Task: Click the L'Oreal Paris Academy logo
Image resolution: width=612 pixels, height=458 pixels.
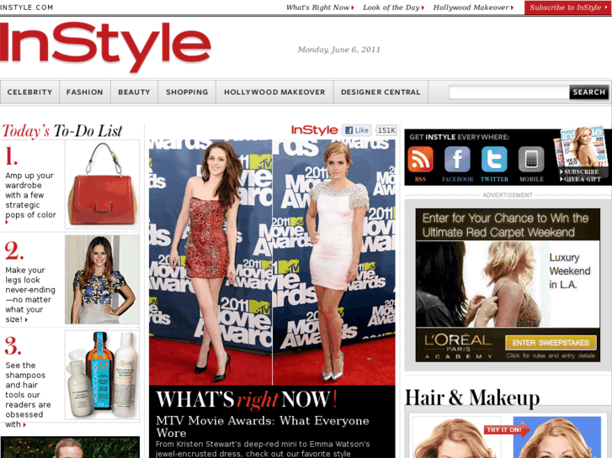Action: pyautogui.click(x=458, y=346)
